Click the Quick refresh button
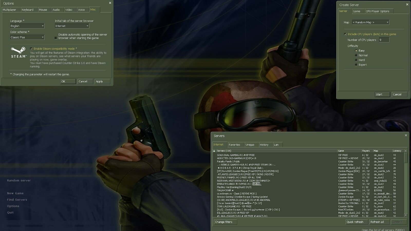This screenshot has height=231, width=411. pos(355,222)
